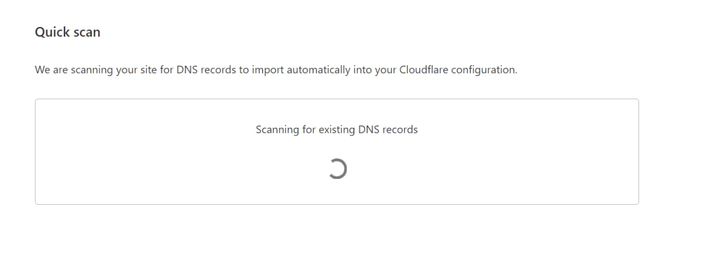Select the Scanning for existing DNS records label
This screenshot has width=720, height=270.
(x=337, y=129)
